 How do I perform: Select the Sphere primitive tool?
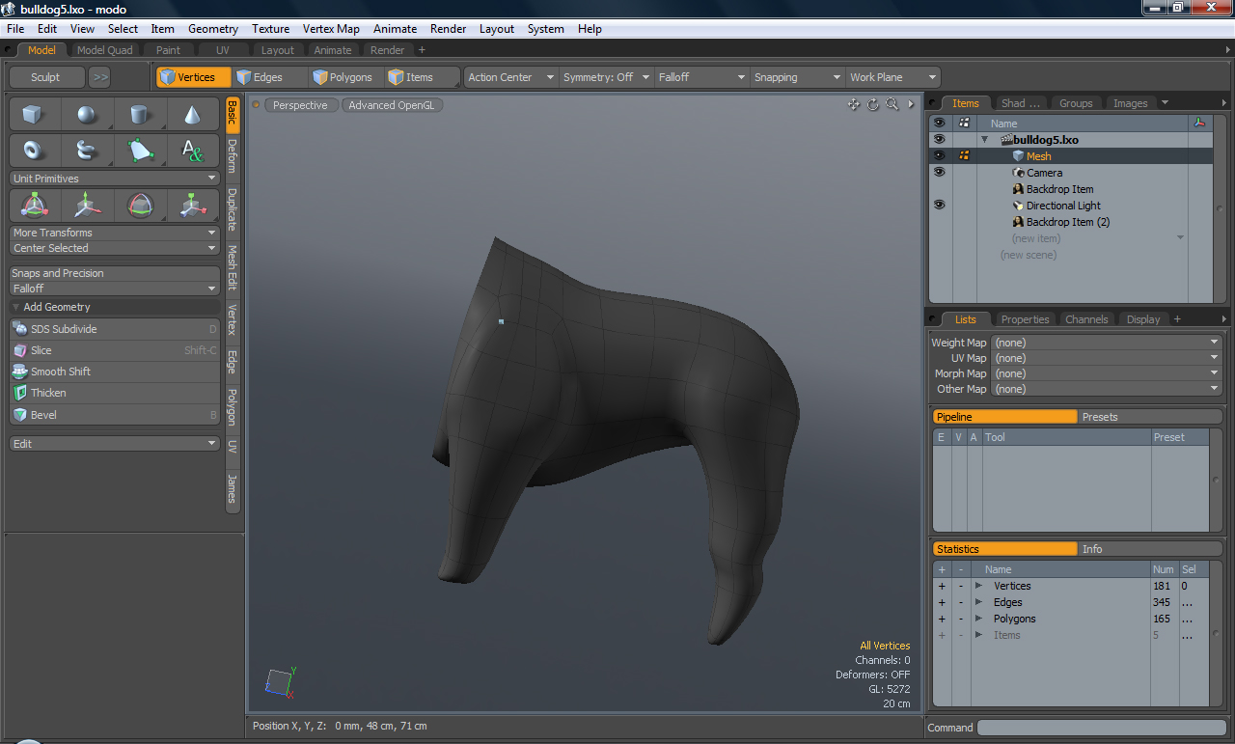(87, 115)
